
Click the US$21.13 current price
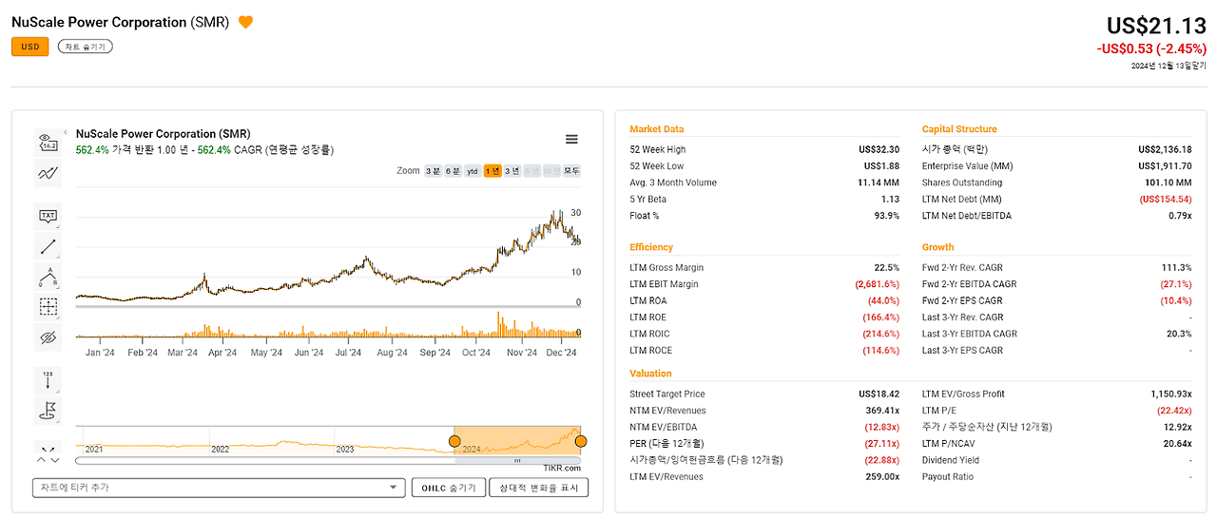tap(1156, 27)
